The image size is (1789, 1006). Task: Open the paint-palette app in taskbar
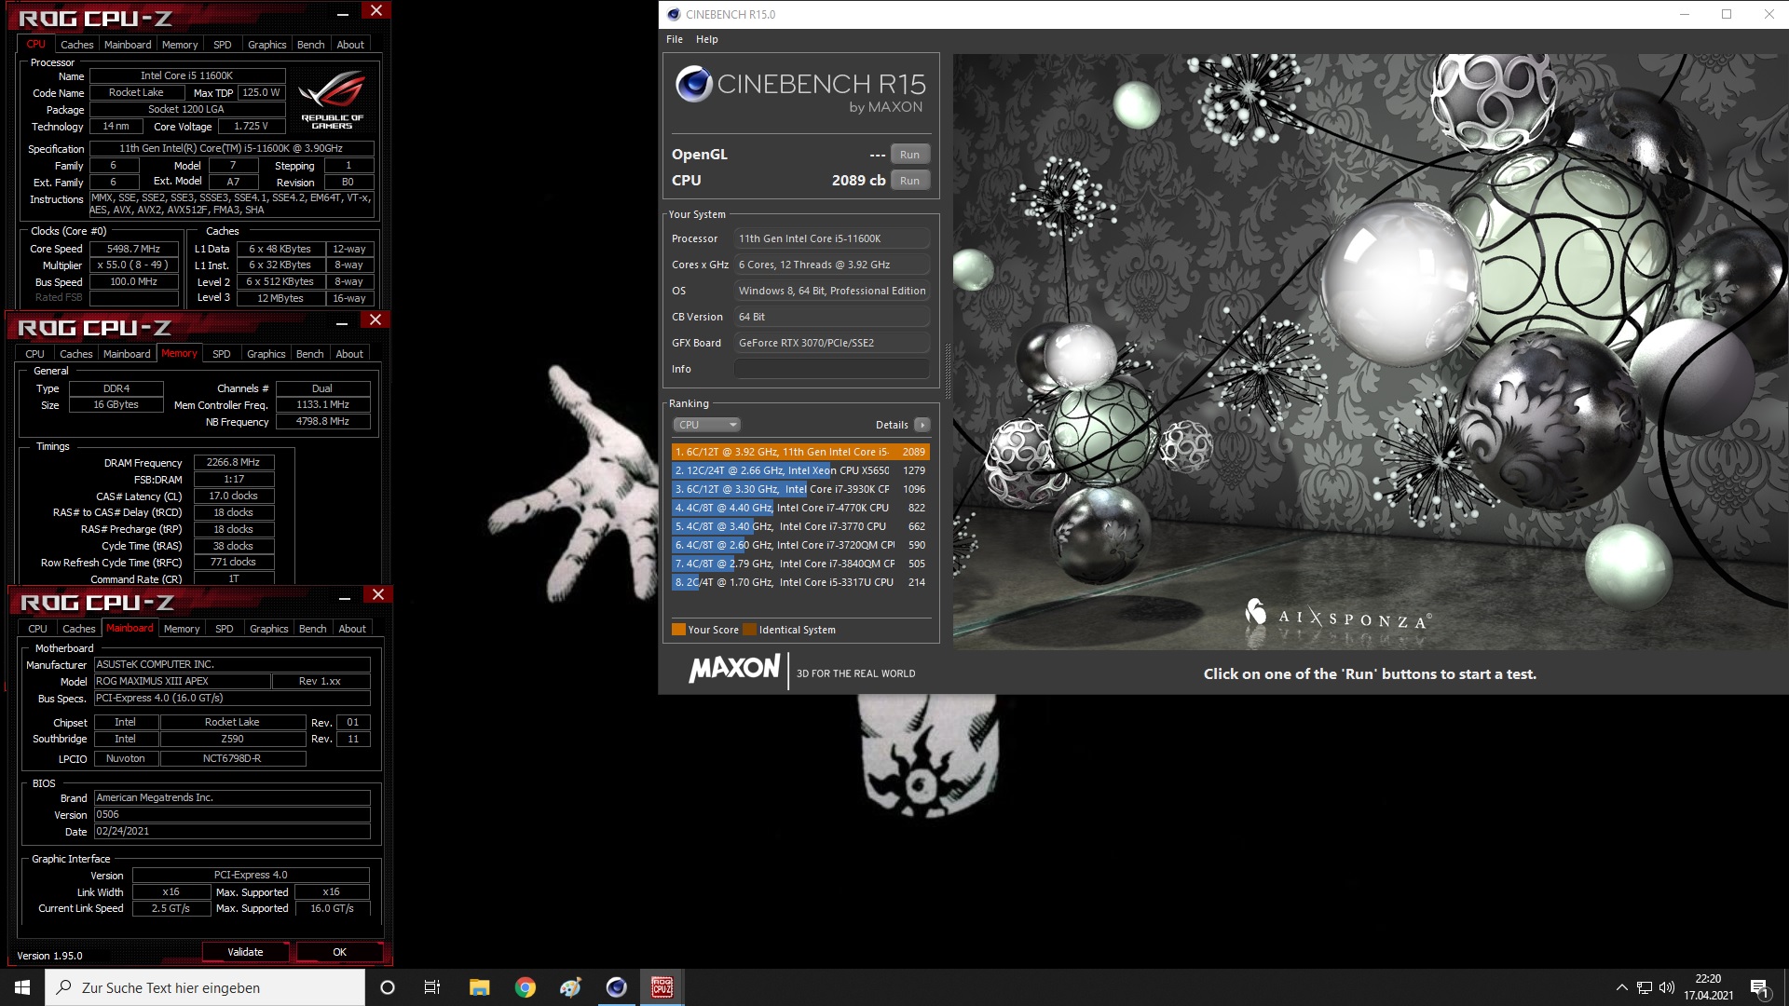click(x=570, y=987)
